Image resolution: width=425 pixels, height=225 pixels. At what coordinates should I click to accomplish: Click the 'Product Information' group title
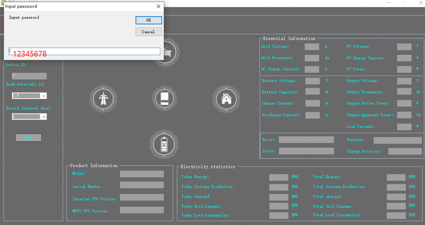pyautogui.click(x=94, y=165)
